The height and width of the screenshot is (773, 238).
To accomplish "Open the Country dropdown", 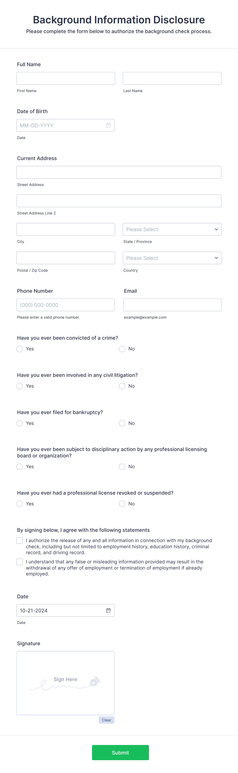I will (171, 258).
